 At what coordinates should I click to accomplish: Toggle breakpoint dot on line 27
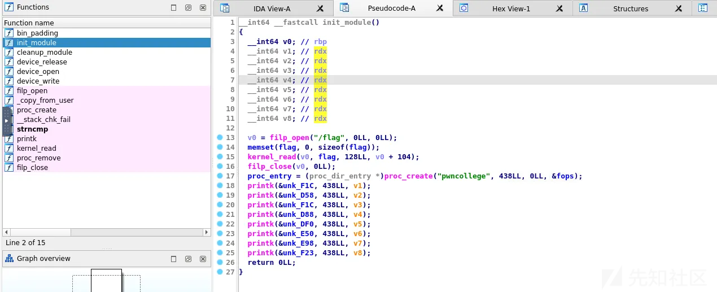[220, 272]
